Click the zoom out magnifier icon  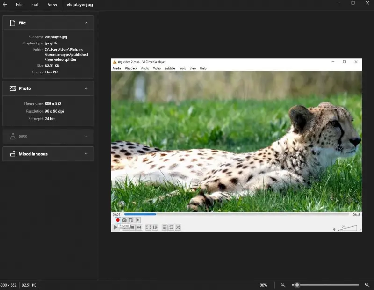[283, 285]
